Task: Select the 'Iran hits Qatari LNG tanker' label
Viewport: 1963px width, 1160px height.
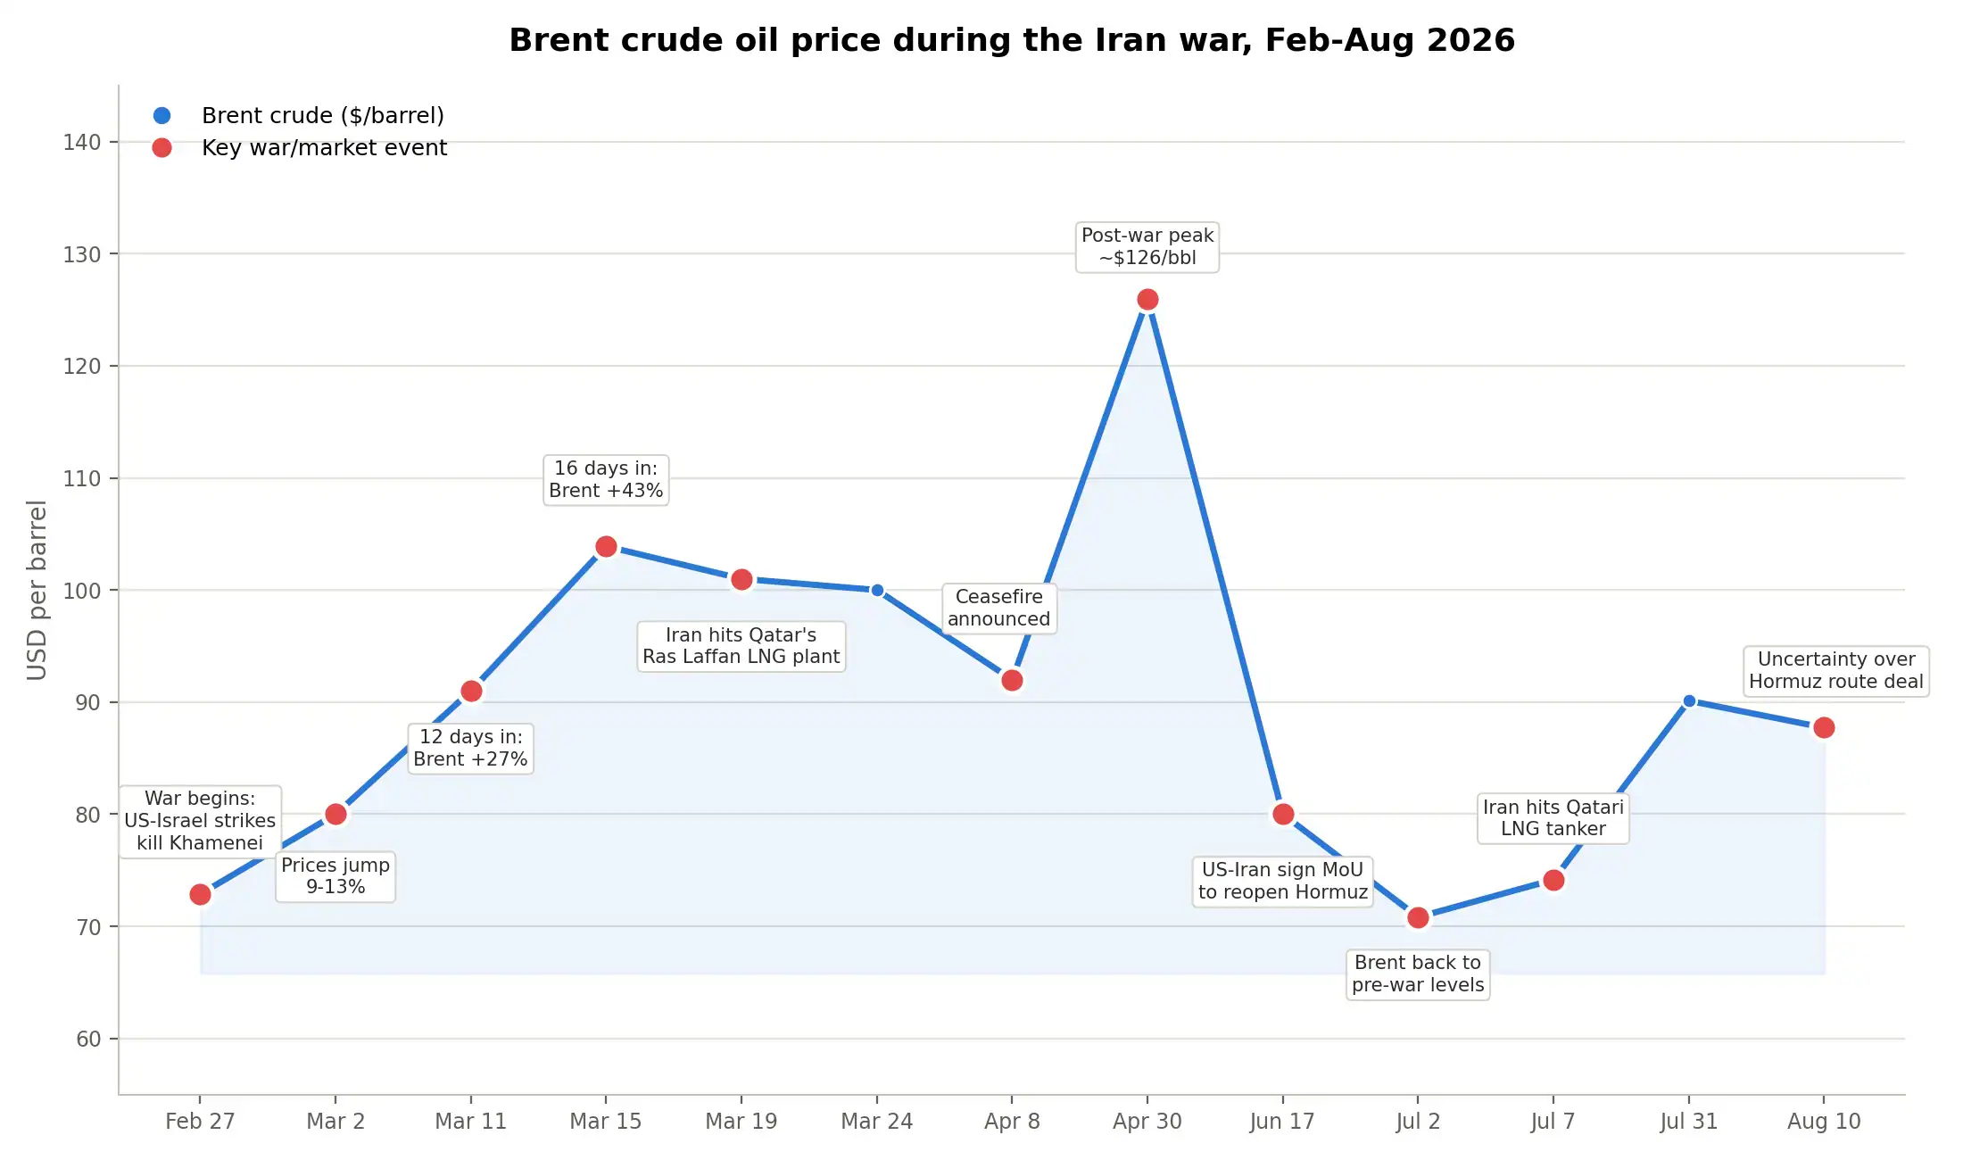Action: 1553,817
